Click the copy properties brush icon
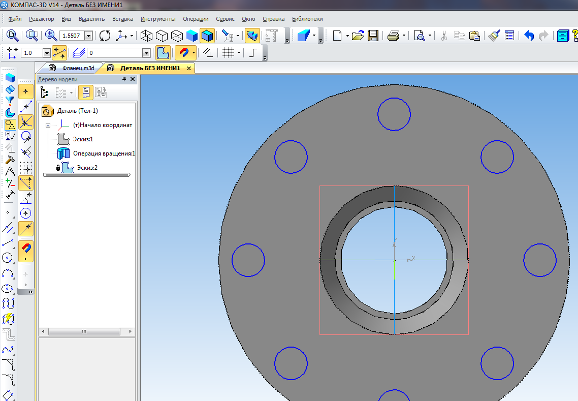 494,36
